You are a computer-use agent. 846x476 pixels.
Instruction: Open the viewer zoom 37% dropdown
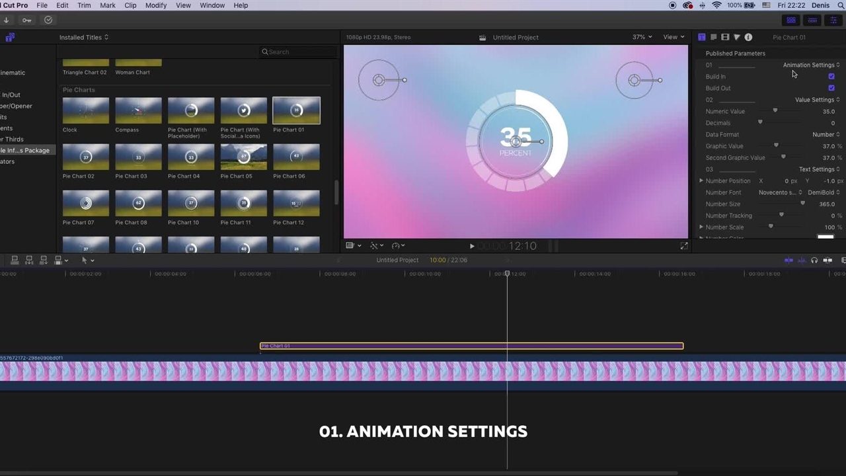click(642, 38)
